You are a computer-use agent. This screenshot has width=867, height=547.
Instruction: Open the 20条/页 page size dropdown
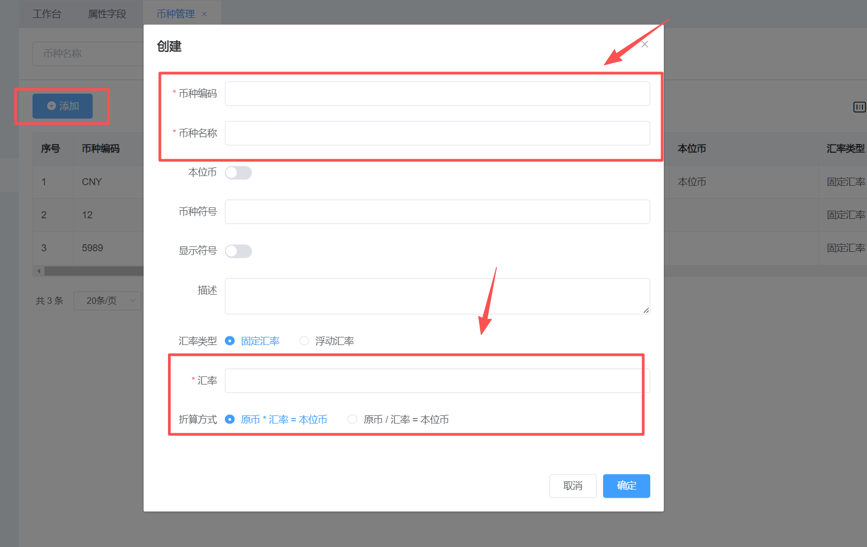click(107, 301)
